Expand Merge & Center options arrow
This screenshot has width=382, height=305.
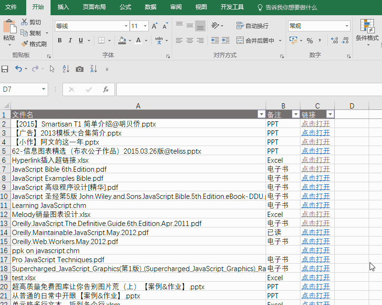[280, 40]
